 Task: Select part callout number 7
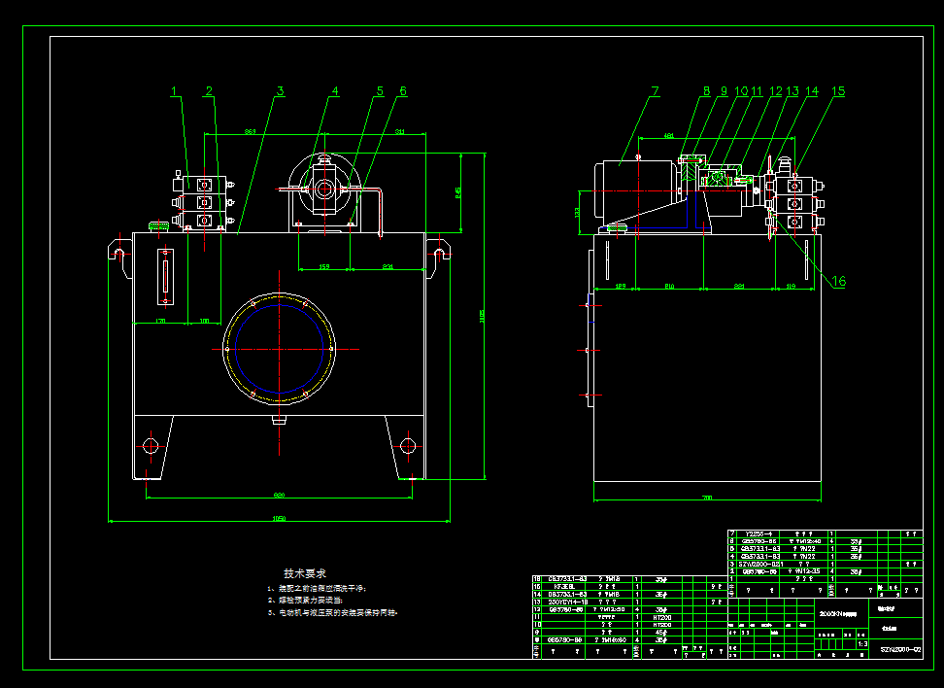[x=655, y=91]
